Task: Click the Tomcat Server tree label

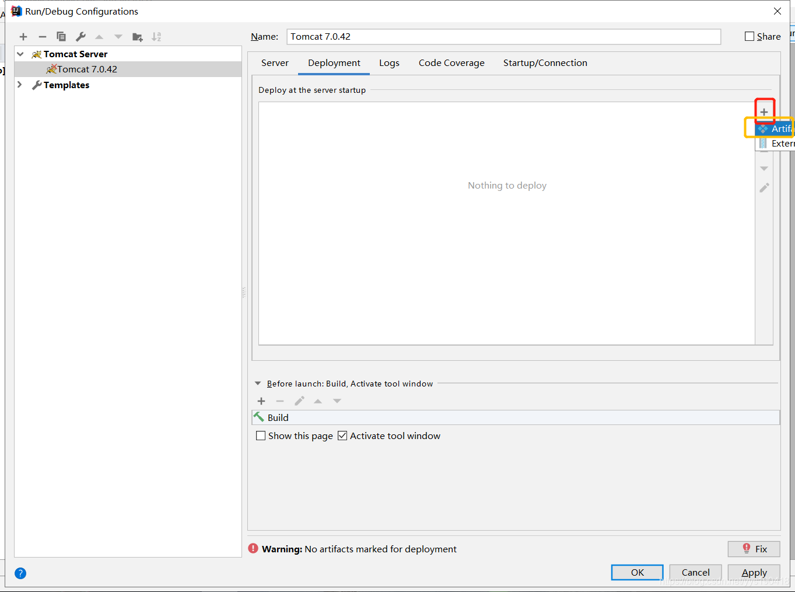Action: [x=76, y=54]
